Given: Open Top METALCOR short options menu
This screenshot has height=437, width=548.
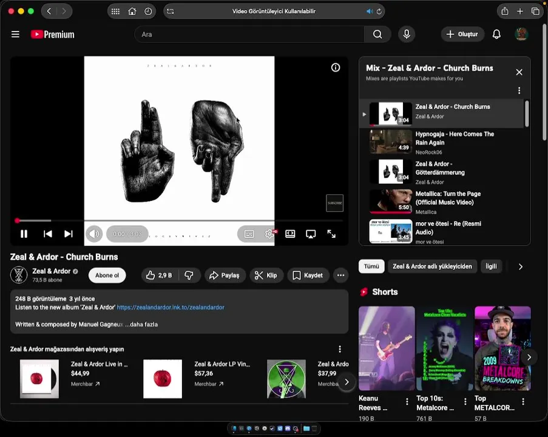Looking at the screenshot, I should (523, 402).
